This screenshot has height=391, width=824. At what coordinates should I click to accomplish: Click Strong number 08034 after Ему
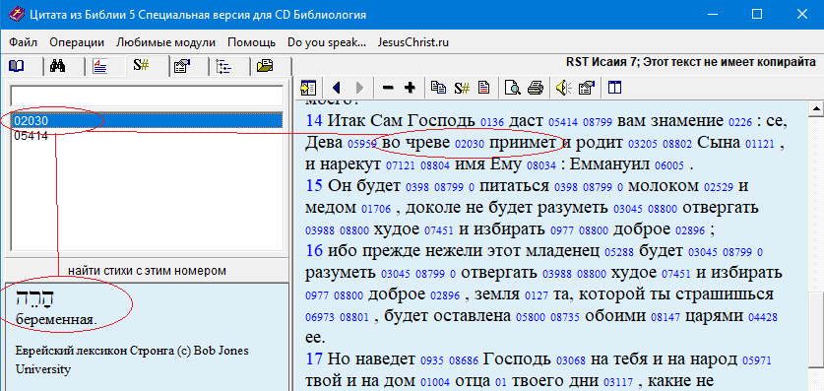540,166
